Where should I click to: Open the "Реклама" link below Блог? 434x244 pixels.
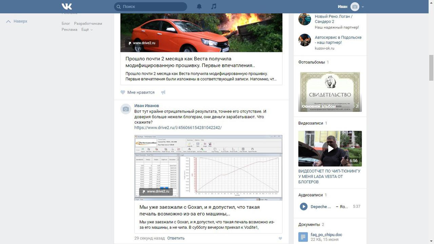point(70,29)
